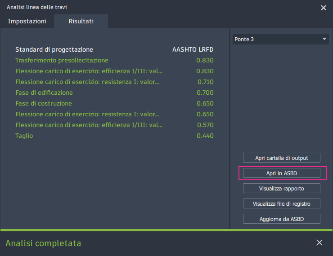Close the Analisi linea delle travi dialog

coord(323,8)
